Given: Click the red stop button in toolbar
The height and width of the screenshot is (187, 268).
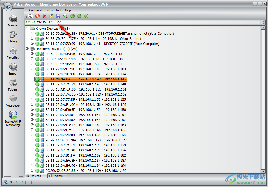Looking at the screenshot, I should click(38, 16).
